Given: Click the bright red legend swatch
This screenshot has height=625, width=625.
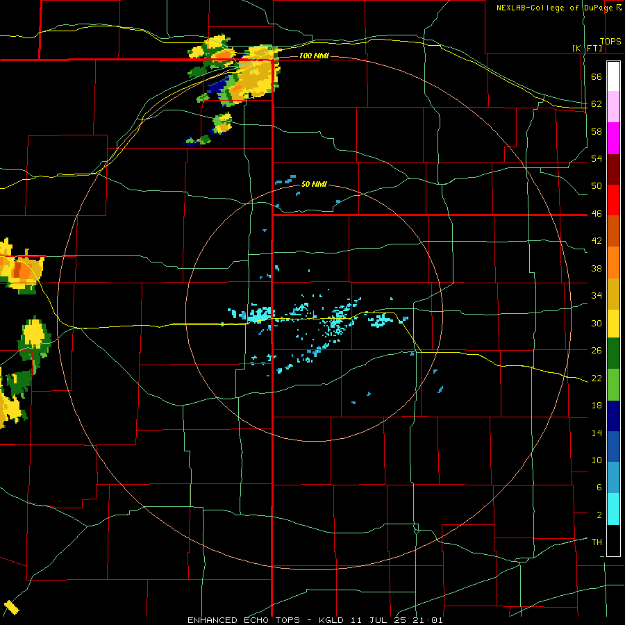Looking at the screenshot, I should (x=613, y=200).
